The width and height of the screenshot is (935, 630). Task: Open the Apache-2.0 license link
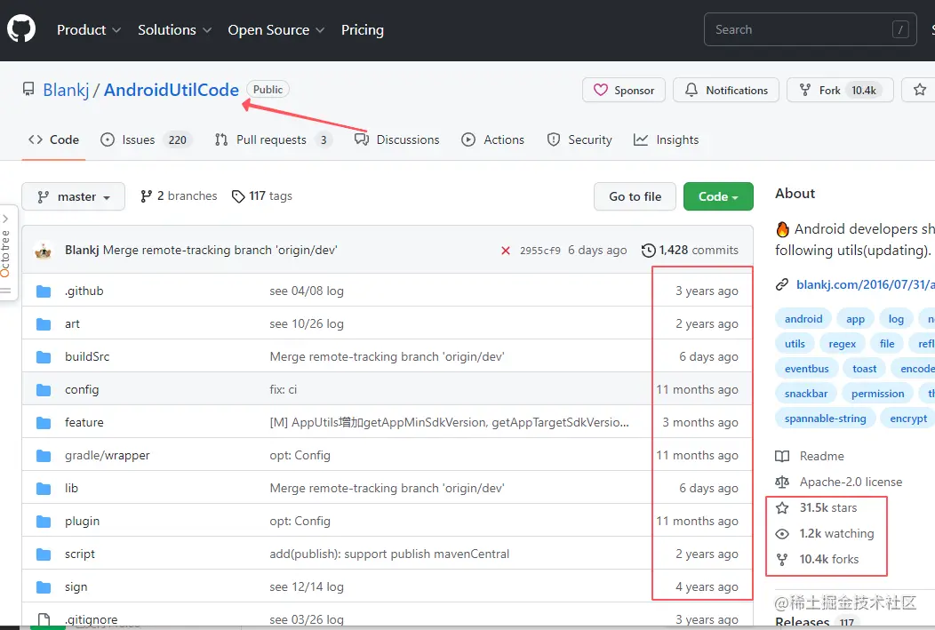pyautogui.click(x=838, y=482)
